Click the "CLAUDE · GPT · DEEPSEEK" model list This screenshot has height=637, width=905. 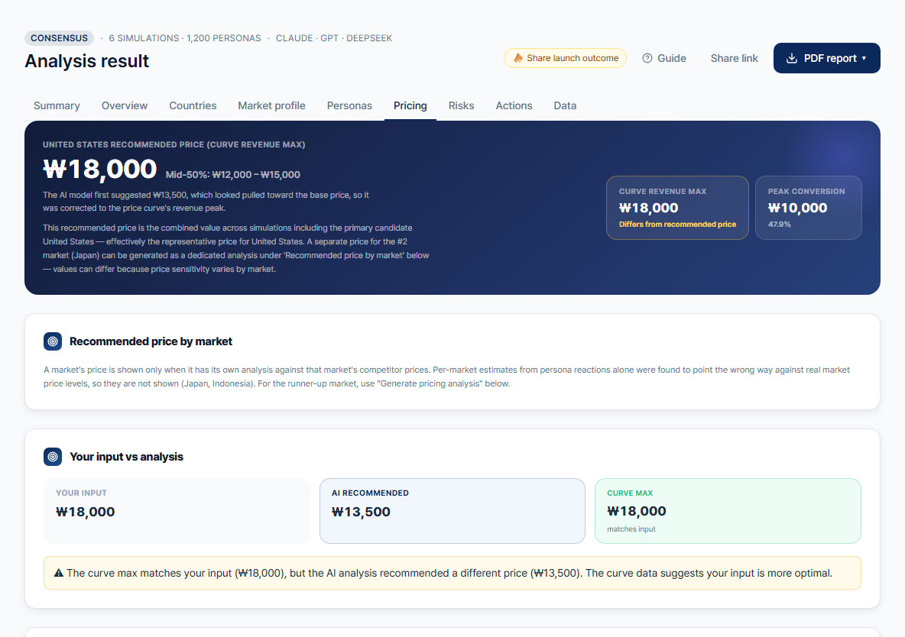[334, 38]
